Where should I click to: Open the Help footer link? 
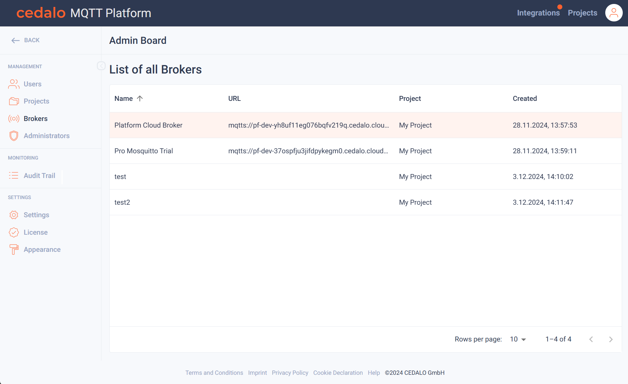coord(374,373)
